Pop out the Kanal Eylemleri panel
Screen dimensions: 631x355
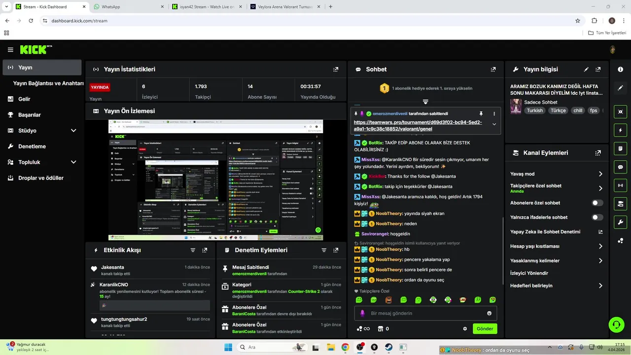(598, 153)
